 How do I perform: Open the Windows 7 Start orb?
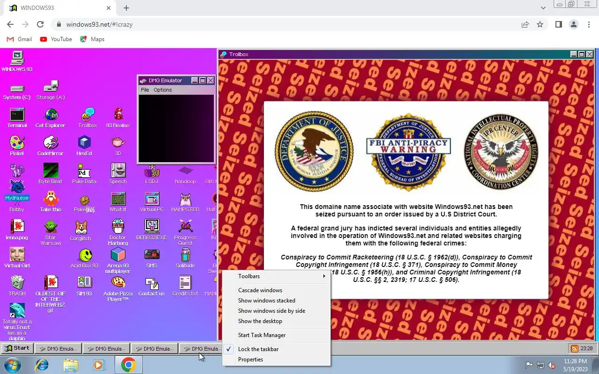coord(12,365)
